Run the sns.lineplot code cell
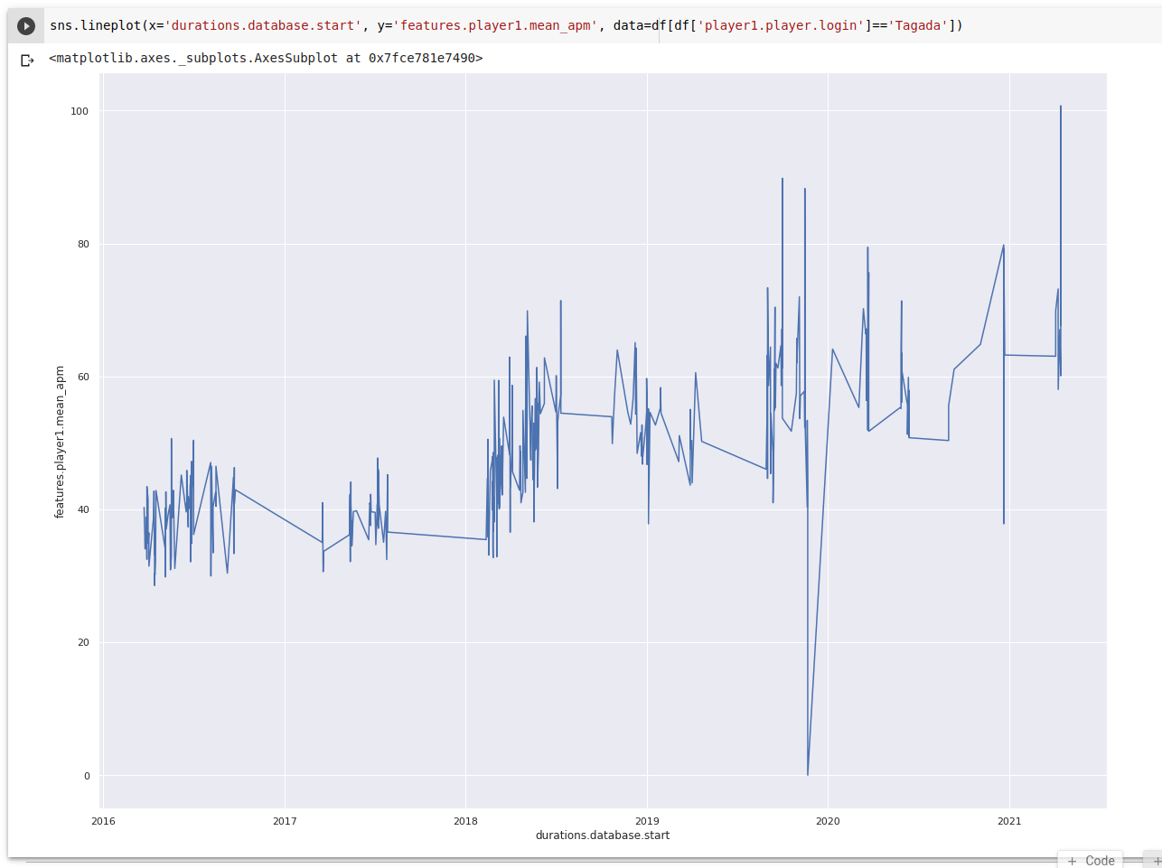 26,26
